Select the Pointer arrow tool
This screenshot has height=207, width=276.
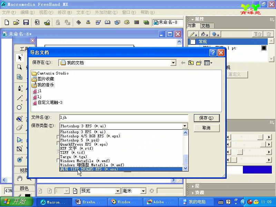point(20,58)
